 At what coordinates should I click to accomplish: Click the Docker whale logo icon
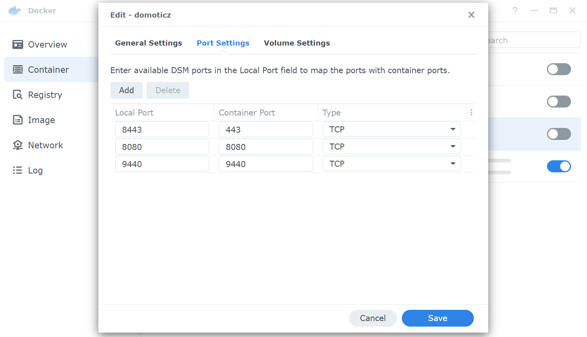15,11
